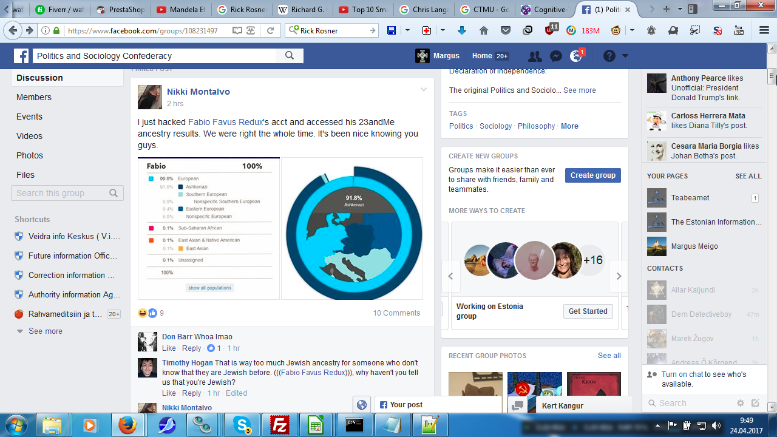Screen dimensions: 777x437
Task: Click the Pocket toolbar icon
Action: click(506, 30)
